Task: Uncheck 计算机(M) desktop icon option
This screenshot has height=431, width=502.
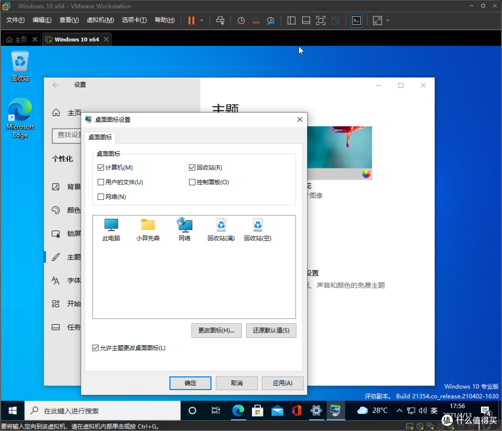Action: (100, 167)
